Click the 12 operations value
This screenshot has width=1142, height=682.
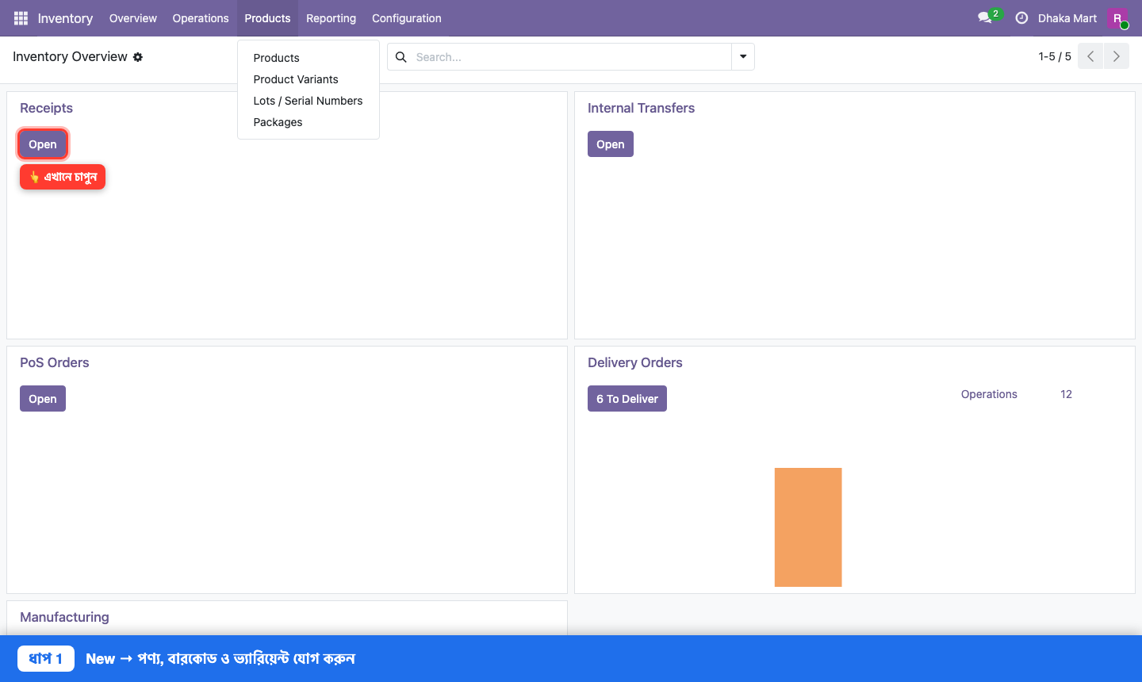coord(1066,394)
